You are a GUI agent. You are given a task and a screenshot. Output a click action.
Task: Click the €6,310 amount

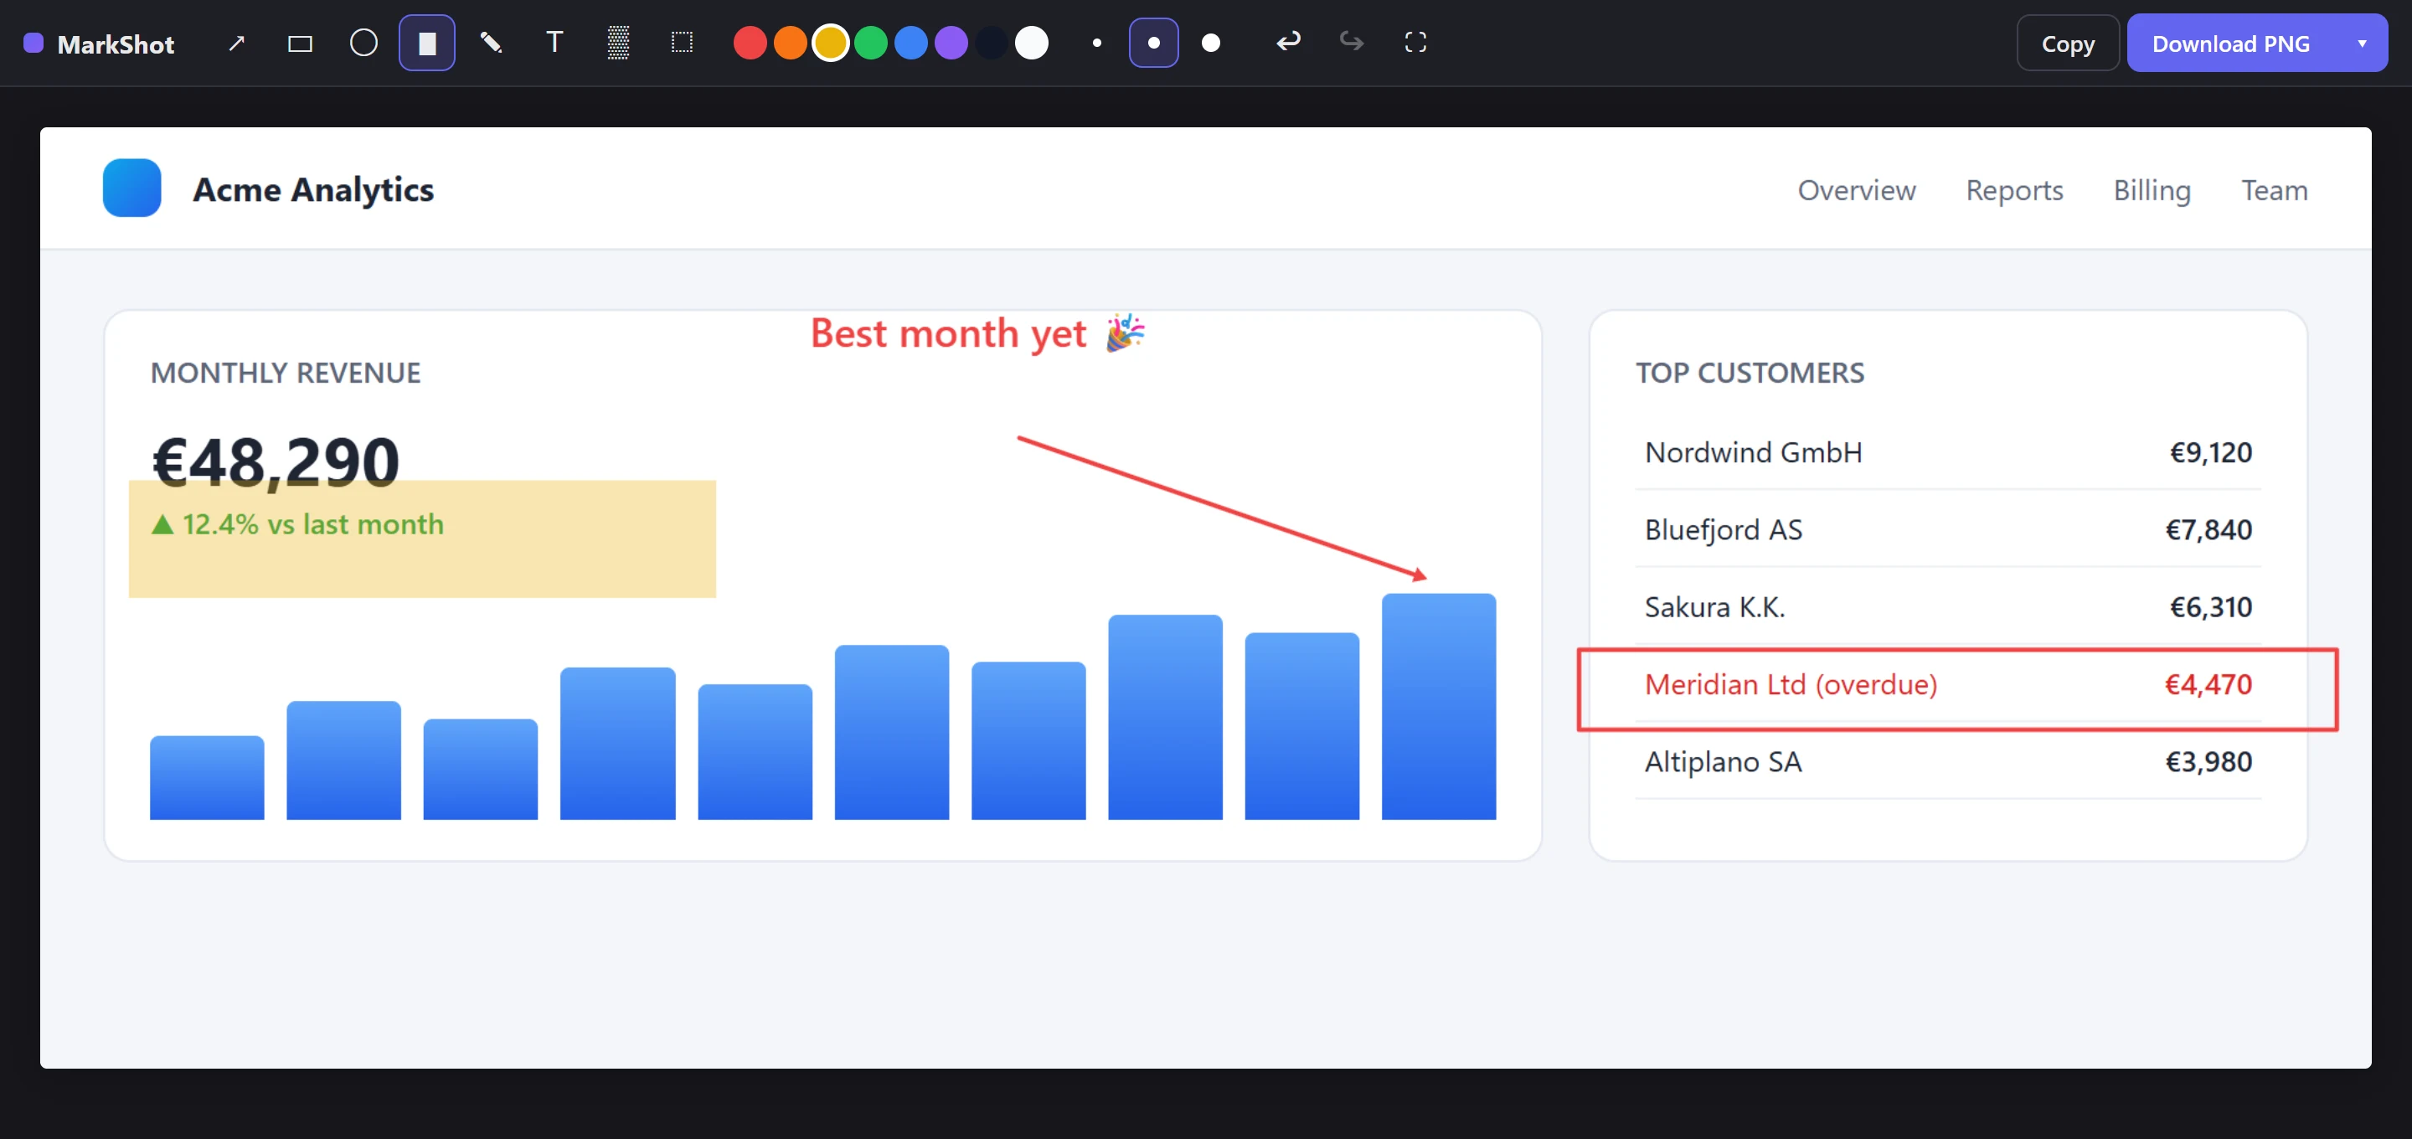click(x=2211, y=607)
